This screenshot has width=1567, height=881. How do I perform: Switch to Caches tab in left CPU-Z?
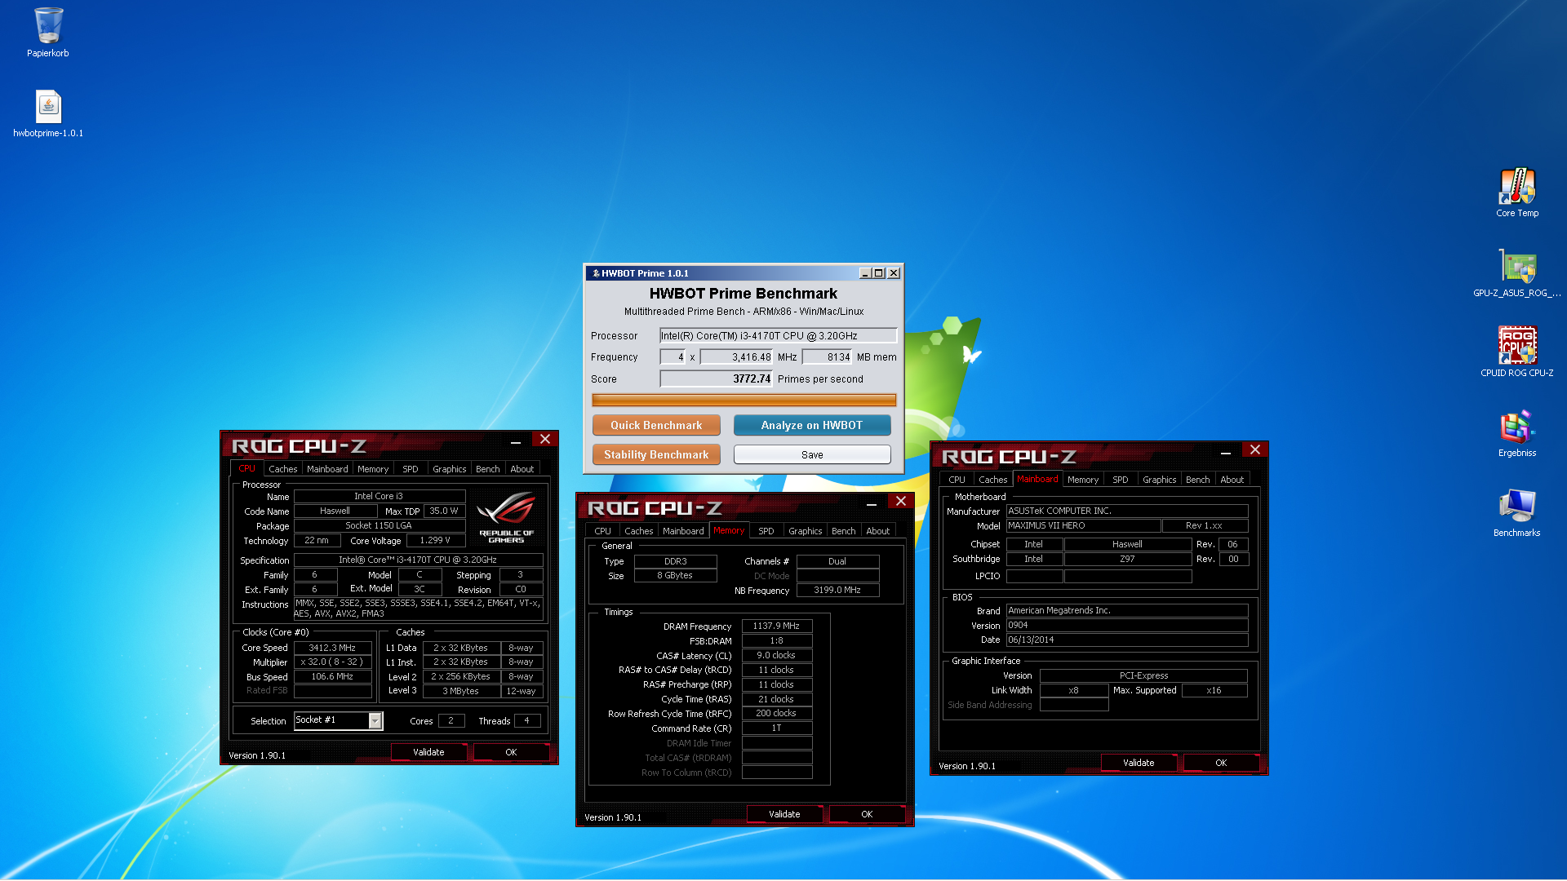point(283,469)
